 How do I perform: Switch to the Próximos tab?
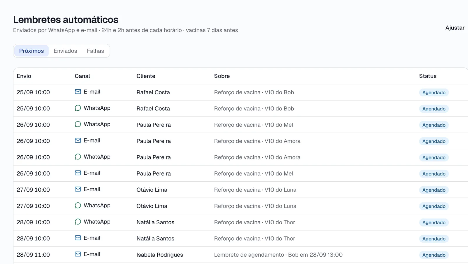pos(31,51)
